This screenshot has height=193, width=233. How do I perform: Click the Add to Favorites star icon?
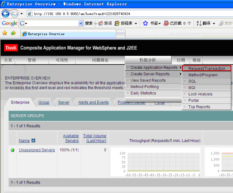13,33
